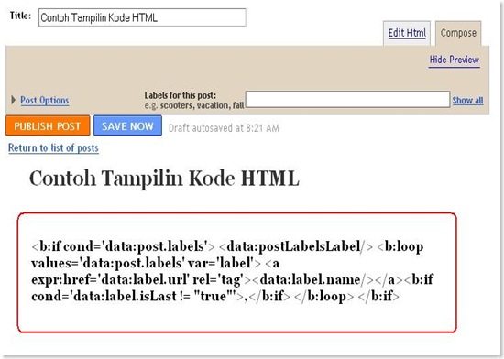The image size is (504, 359).
Task: Click the 'Title:' label
Action: point(20,16)
